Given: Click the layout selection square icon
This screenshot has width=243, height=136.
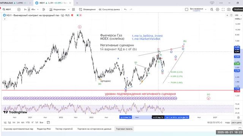Looking at the screenshot, I should coord(186,9).
